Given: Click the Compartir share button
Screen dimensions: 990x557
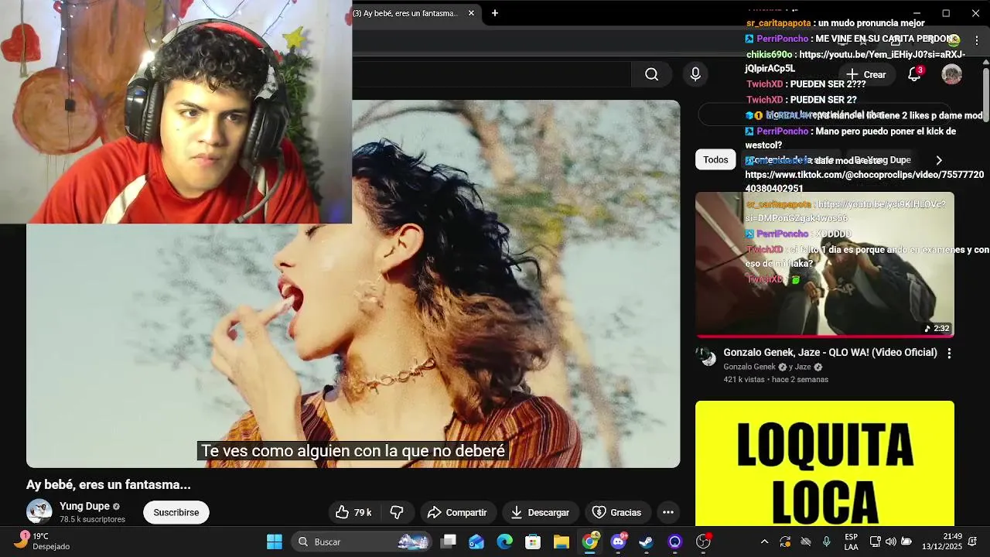Looking at the screenshot, I should click(x=457, y=512).
